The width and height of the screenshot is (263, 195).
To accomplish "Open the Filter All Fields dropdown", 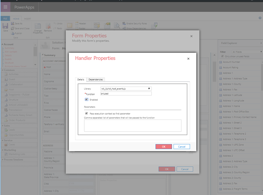I will 247,52.
